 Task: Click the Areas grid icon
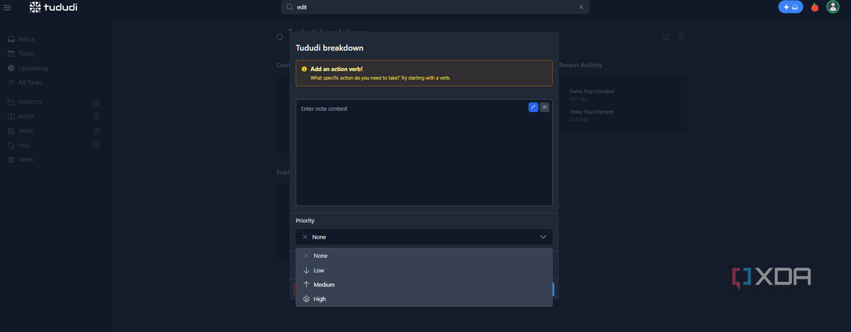coord(11,131)
